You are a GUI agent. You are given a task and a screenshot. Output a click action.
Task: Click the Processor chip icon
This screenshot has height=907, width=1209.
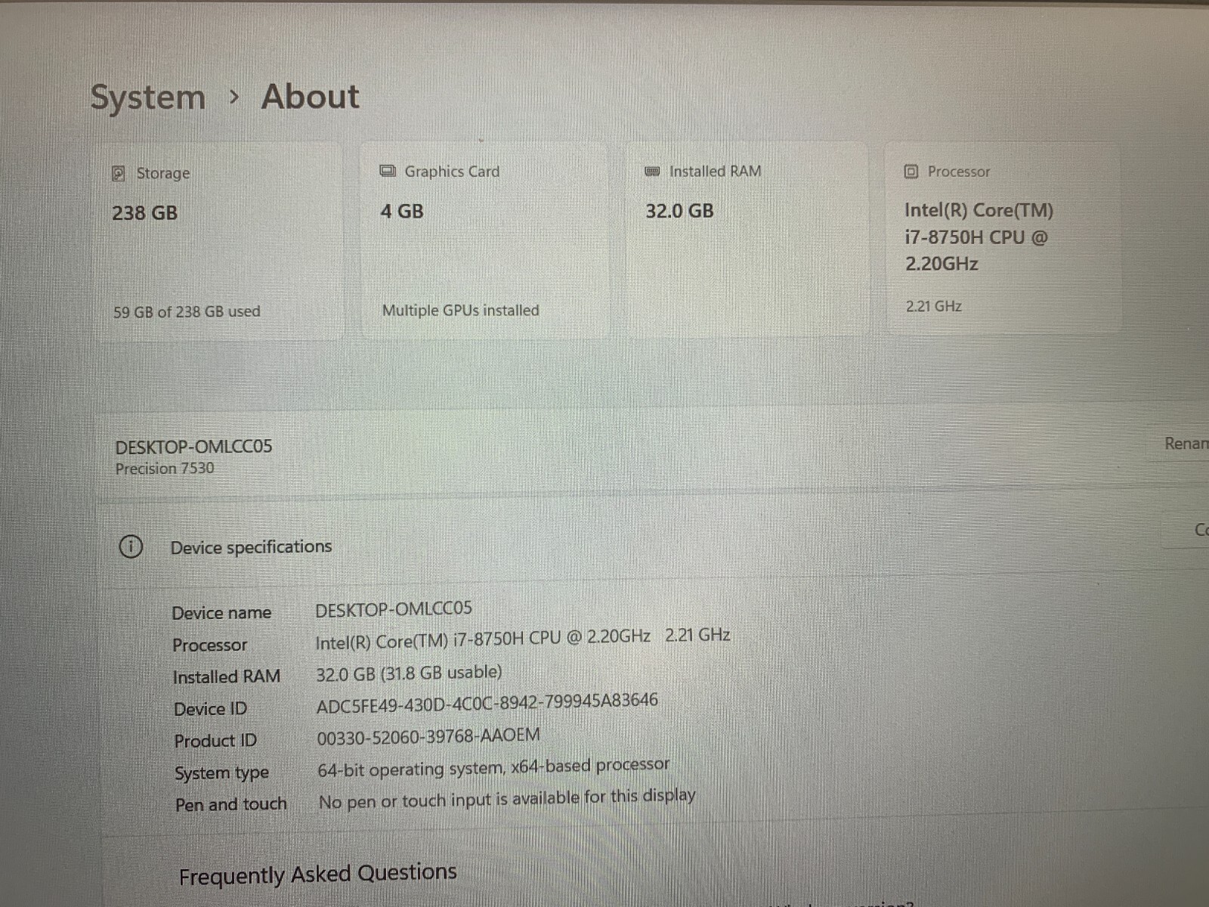tap(911, 172)
